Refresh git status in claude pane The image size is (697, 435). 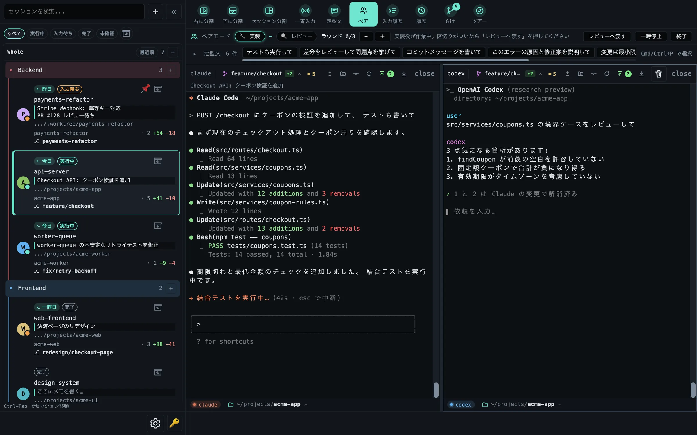coord(369,74)
